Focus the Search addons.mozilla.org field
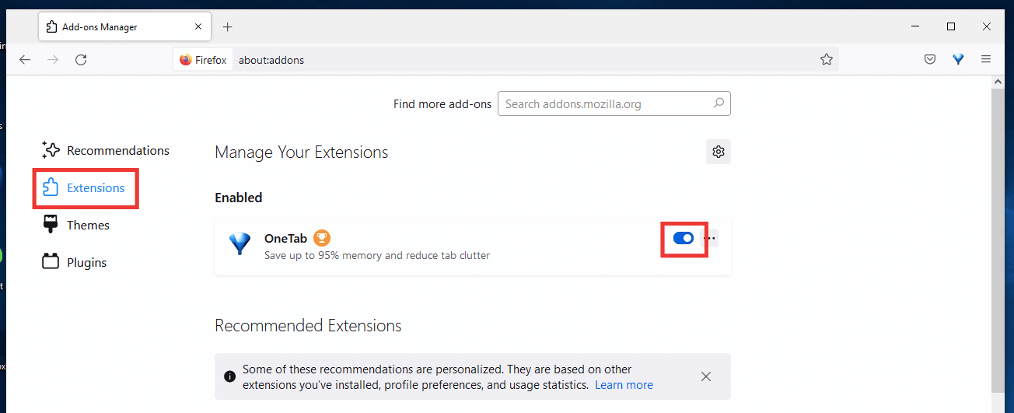1014x413 pixels. point(614,103)
